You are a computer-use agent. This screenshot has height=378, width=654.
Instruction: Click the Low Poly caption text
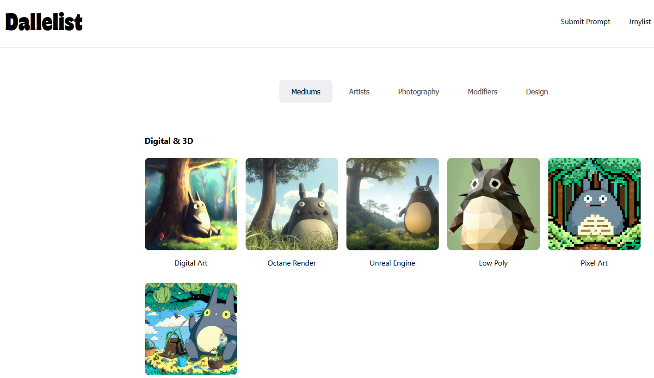(x=494, y=263)
